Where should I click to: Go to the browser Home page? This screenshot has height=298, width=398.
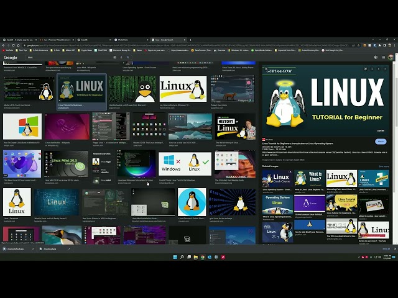pyautogui.click(x=18, y=45)
